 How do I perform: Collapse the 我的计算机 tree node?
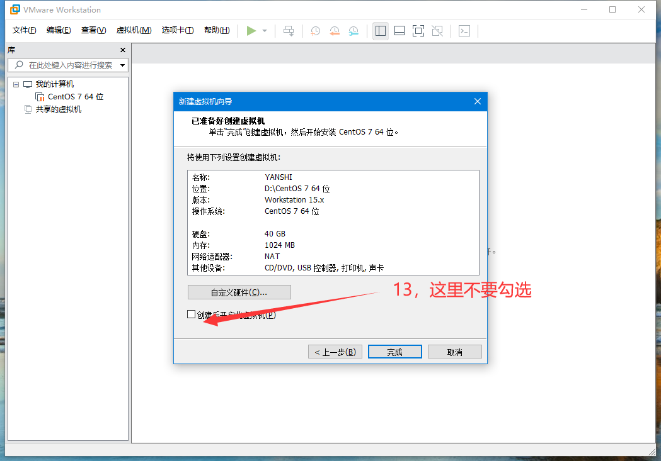pos(16,84)
